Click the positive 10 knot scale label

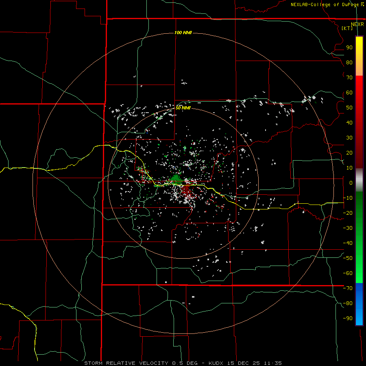pyautogui.click(x=349, y=168)
